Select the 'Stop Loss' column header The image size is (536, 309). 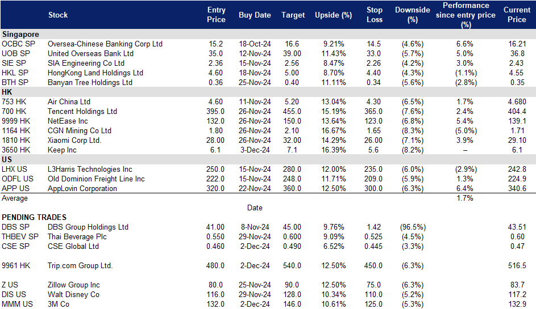click(x=375, y=15)
